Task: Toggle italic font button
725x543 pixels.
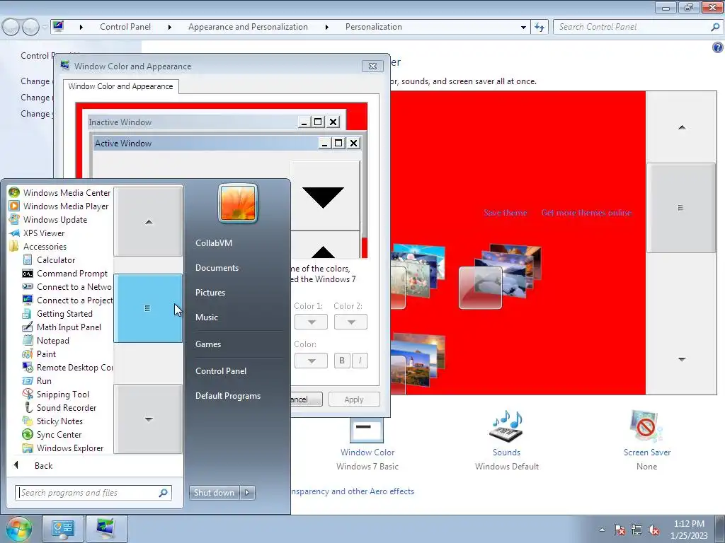Action: pos(360,361)
